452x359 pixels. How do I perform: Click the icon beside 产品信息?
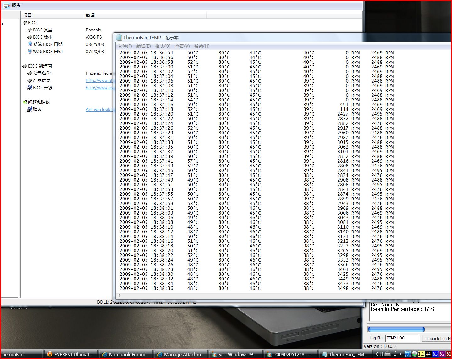[30, 80]
